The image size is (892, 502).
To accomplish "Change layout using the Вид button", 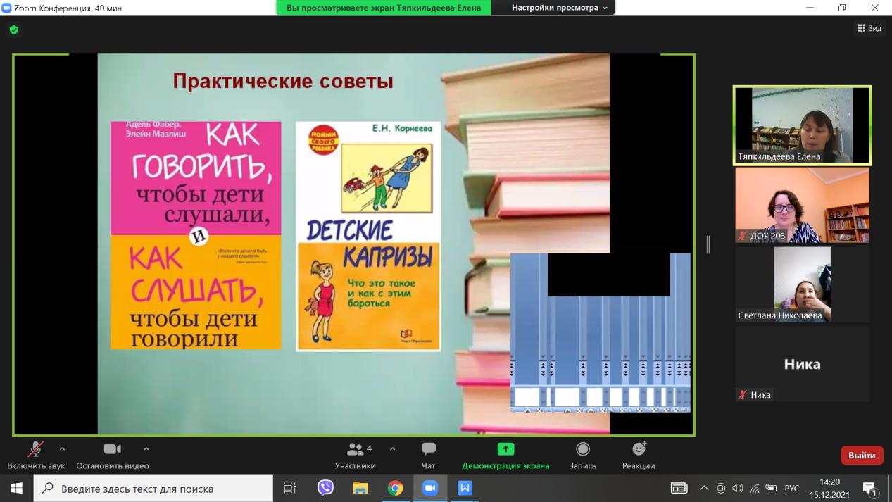I will 869,28.
